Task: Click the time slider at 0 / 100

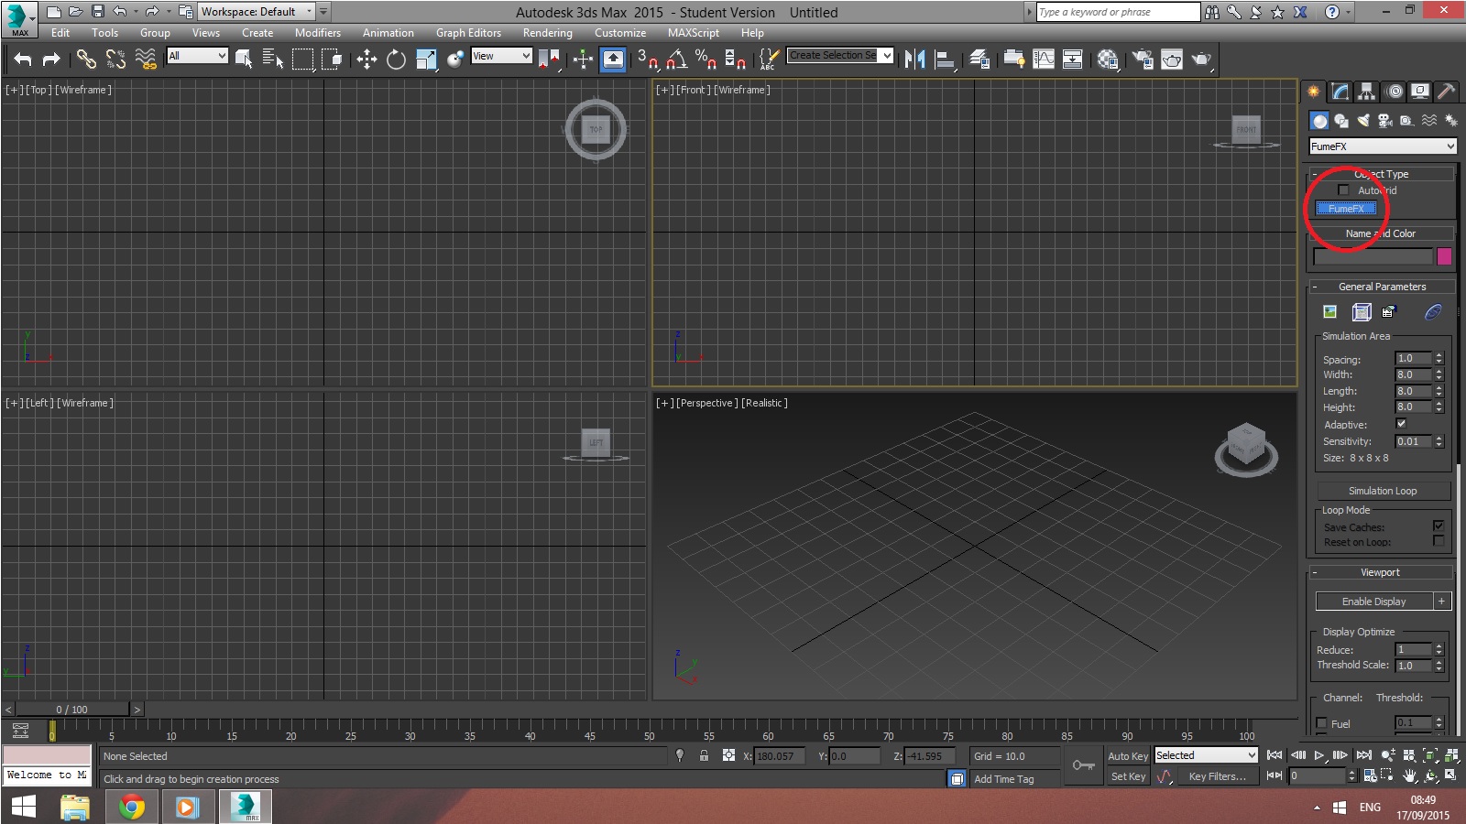Action: click(72, 710)
